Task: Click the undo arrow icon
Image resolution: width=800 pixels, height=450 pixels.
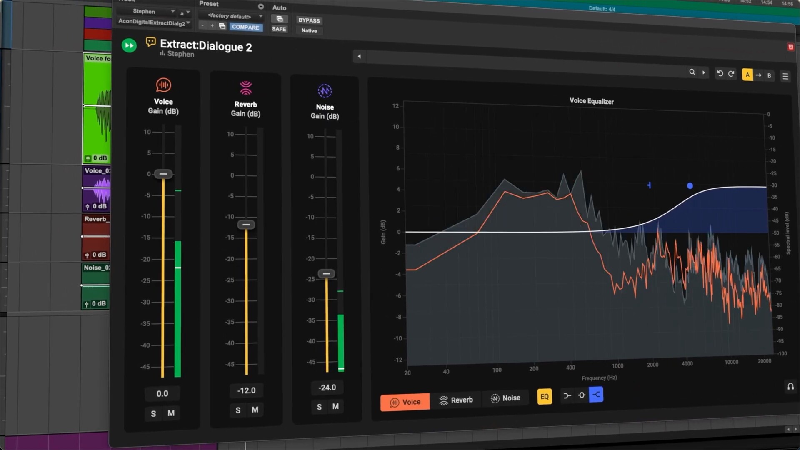Action: pyautogui.click(x=720, y=73)
